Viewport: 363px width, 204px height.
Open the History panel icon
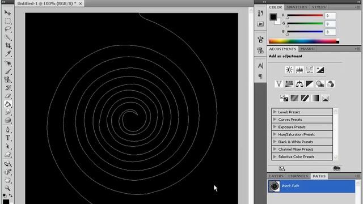pos(260,13)
